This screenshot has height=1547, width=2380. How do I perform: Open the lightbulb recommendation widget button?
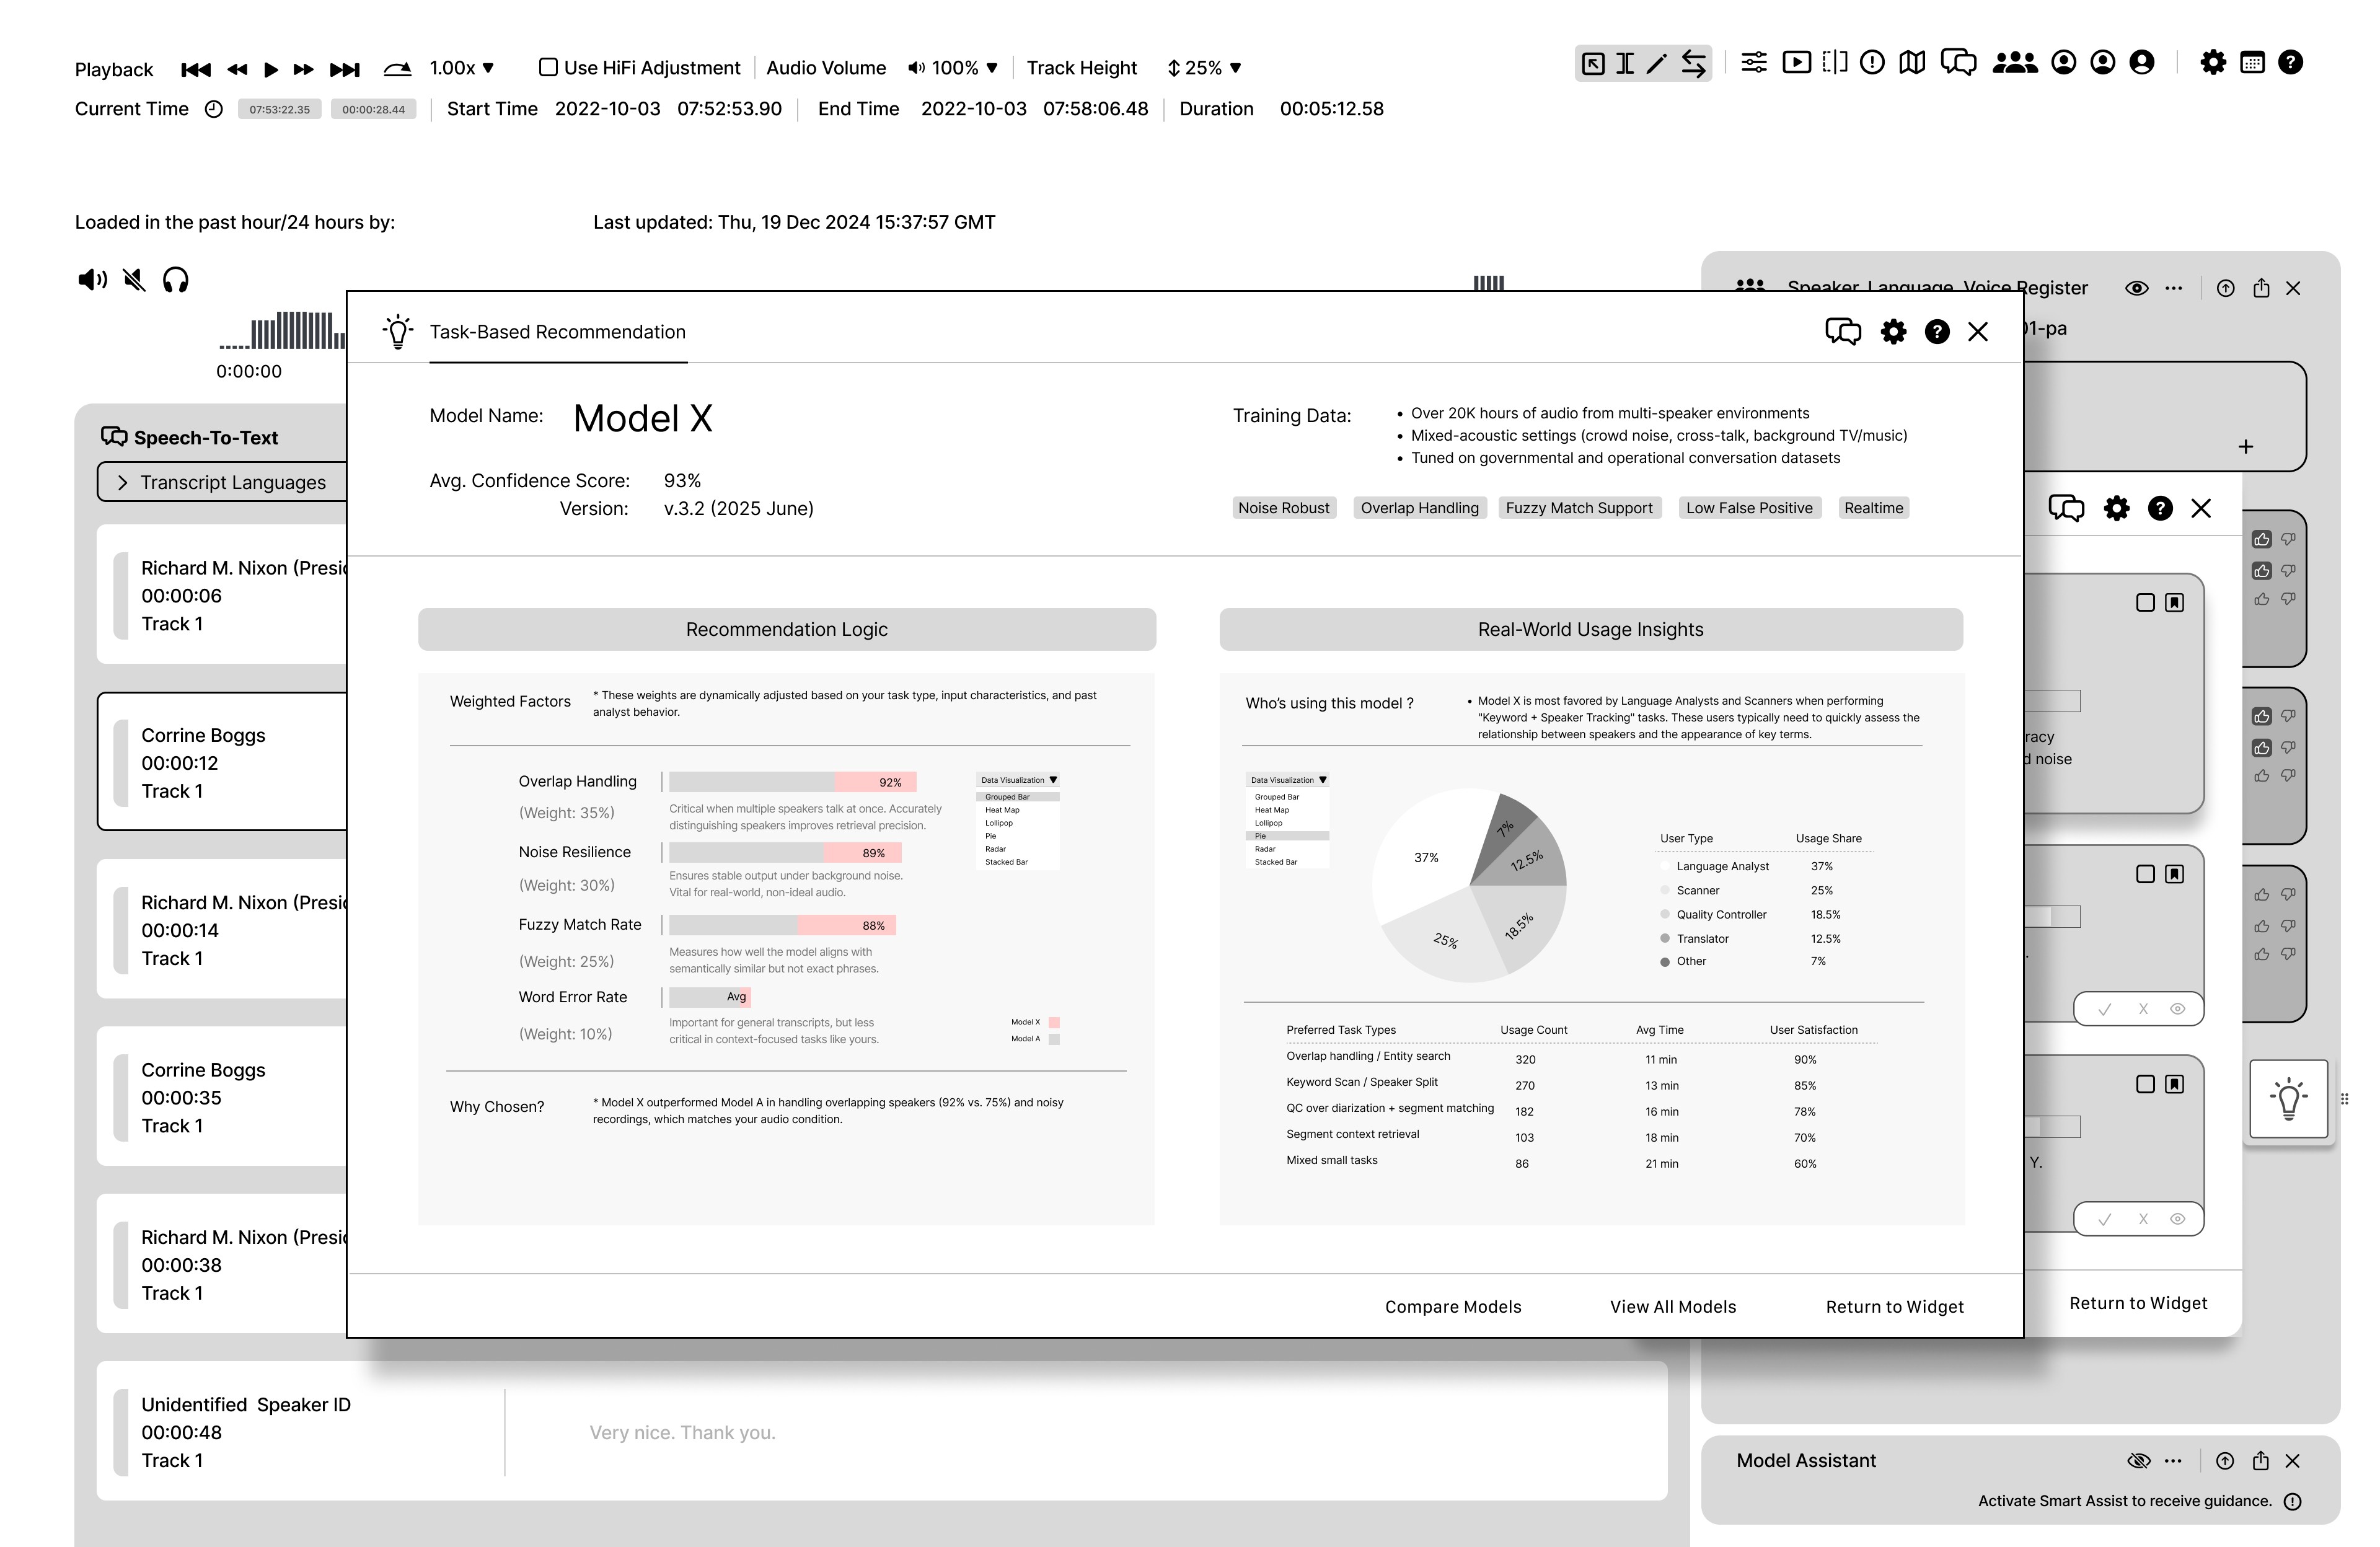[x=2288, y=1098]
